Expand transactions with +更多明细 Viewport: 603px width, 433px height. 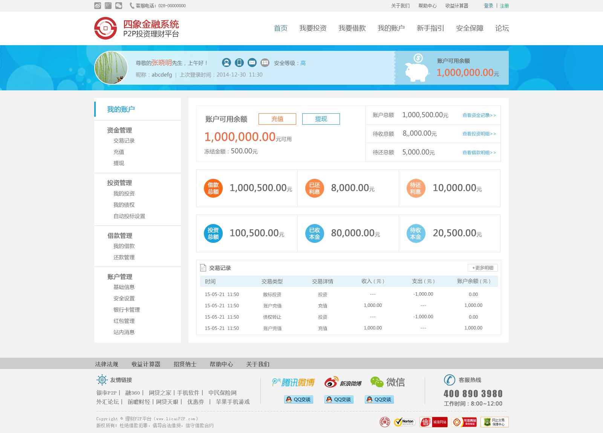pyautogui.click(x=483, y=268)
